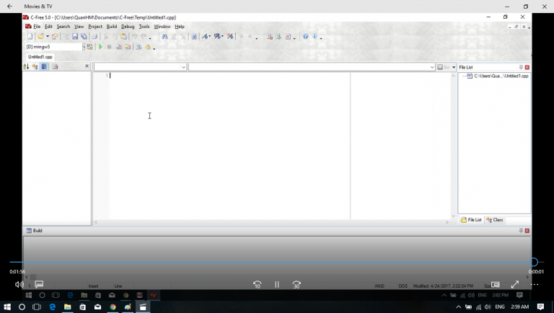Open the Debug menu in C-Free

[x=128, y=27]
